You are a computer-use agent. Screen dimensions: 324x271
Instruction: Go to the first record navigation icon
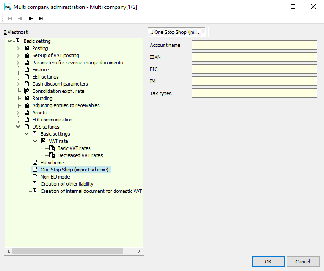[x=10, y=18]
